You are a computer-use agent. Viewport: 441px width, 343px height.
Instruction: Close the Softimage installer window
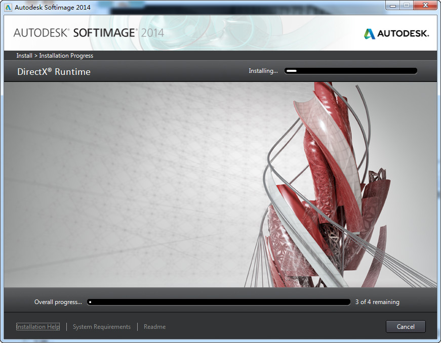(x=425, y=6)
